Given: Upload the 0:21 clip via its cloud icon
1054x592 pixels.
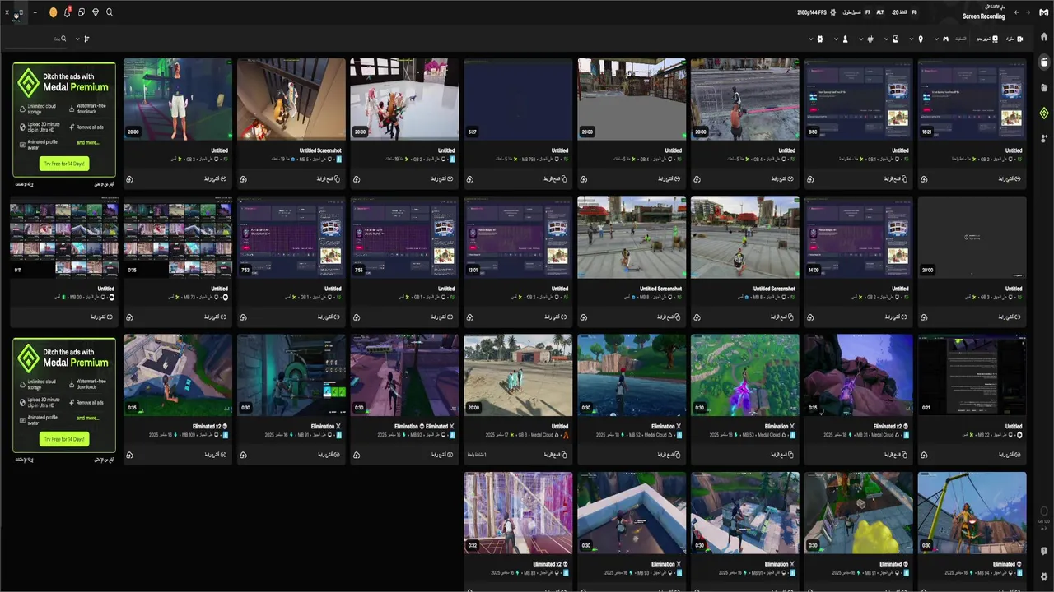Looking at the screenshot, I should 925,455.
